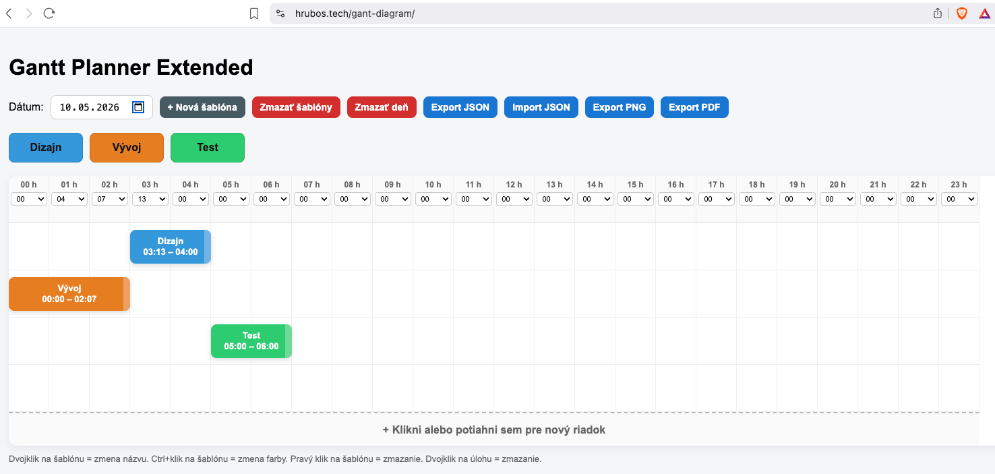The width and height of the screenshot is (995, 474).
Task: Reload the page
Action: pos(49,13)
